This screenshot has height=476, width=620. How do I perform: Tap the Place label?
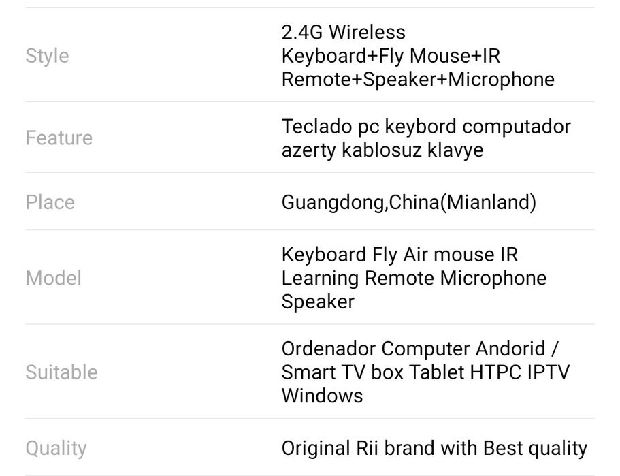click(50, 202)
